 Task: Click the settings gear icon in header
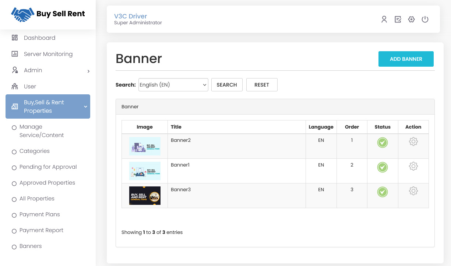(411, 20)
